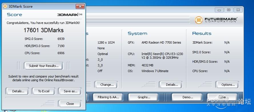
Task: Launch the Demo... button
Action: coord(187,97)
